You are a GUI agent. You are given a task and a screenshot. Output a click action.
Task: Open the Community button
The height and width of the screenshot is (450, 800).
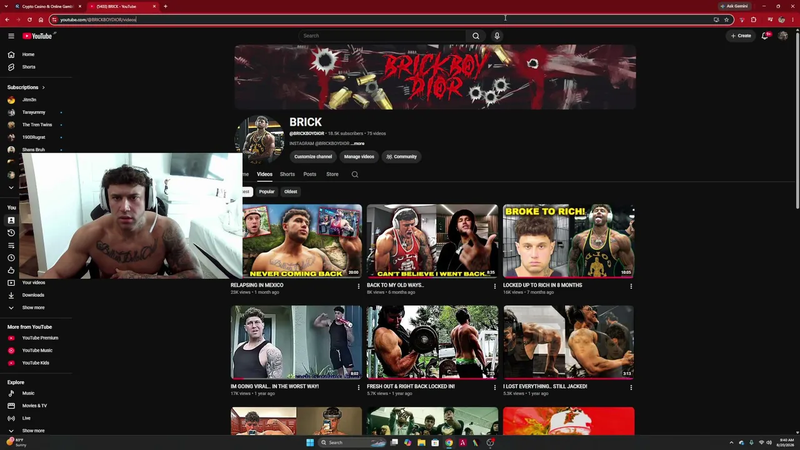pyautogui.click(x=401, y=157)
